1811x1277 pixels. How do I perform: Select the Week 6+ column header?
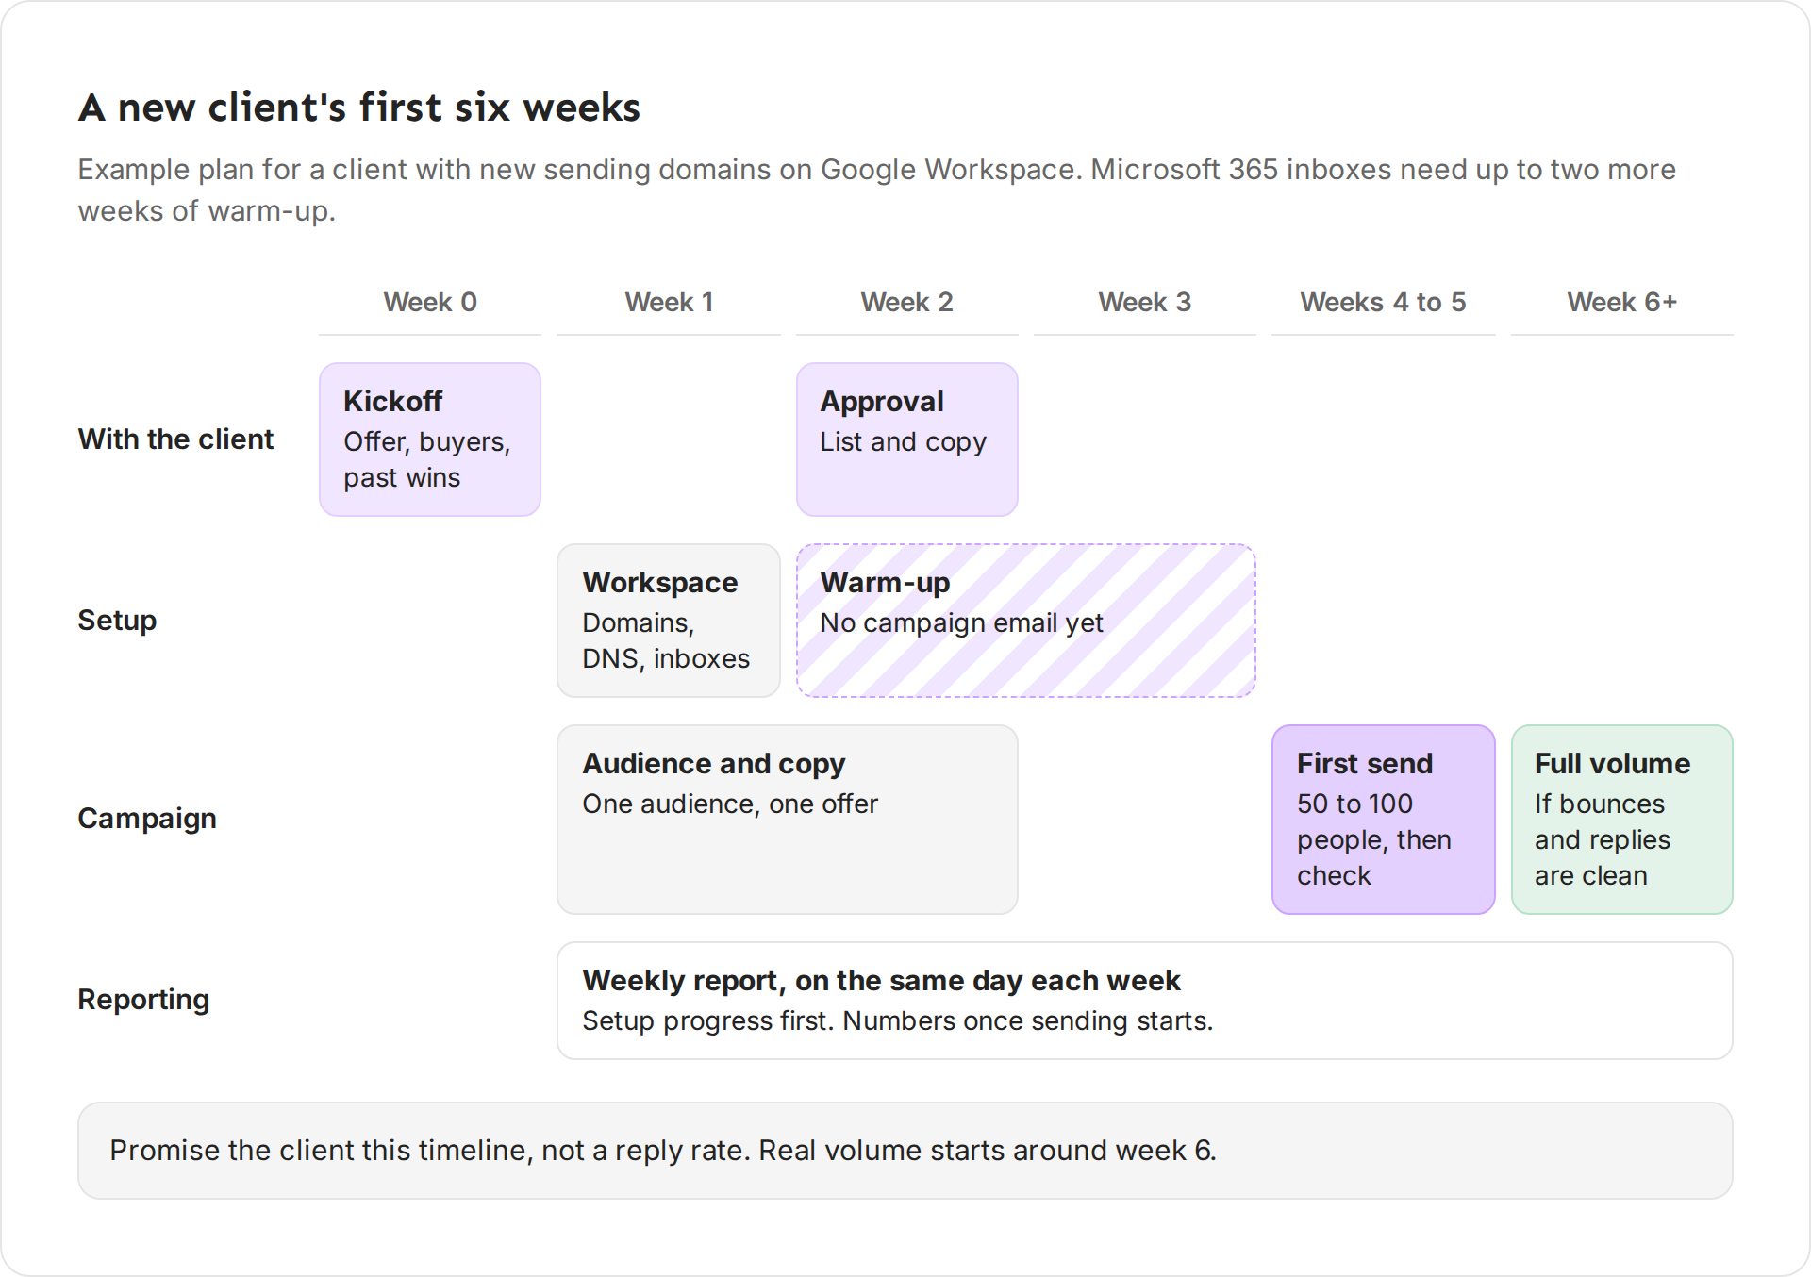1622,302
